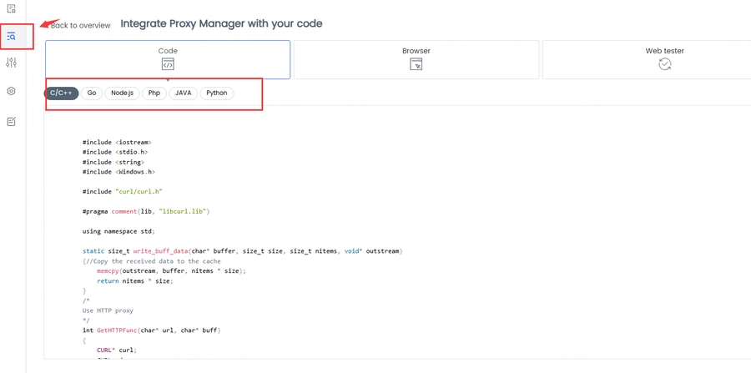The image size is (751, 373).
Task: Switch to the Web tester tab label
Action: coord(664,51)
